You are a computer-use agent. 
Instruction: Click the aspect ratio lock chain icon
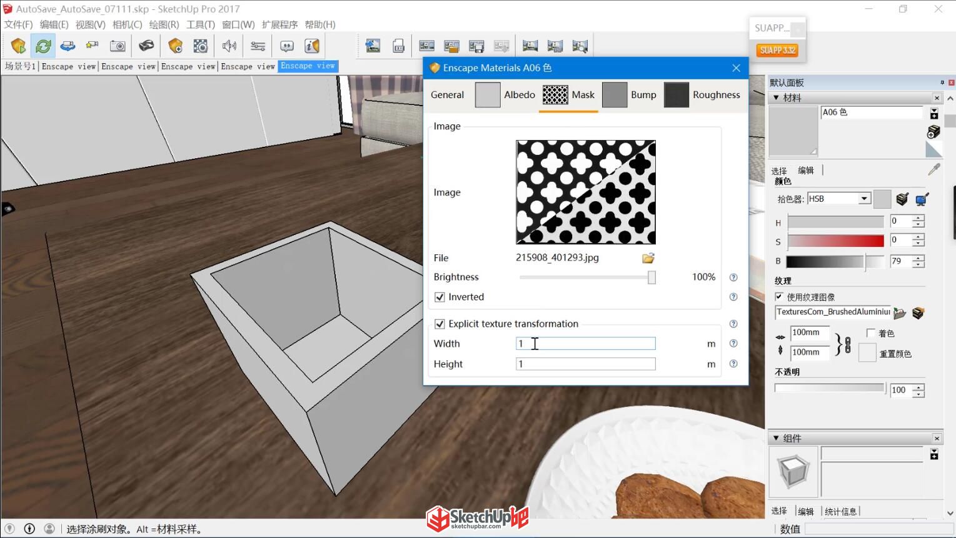(847, 344)
